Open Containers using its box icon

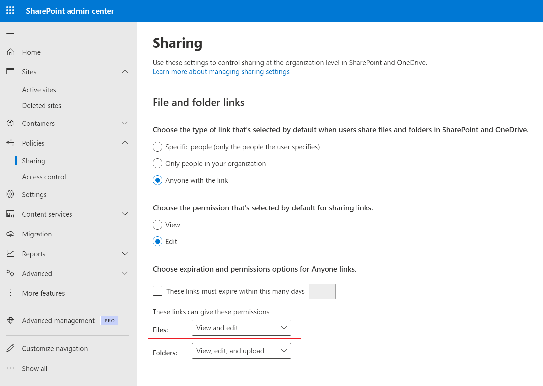point(10,123)
